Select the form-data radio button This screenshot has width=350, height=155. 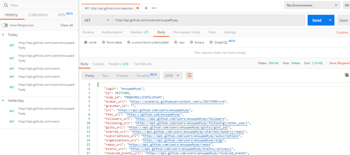pyautogui.click(x=103, y=42)
